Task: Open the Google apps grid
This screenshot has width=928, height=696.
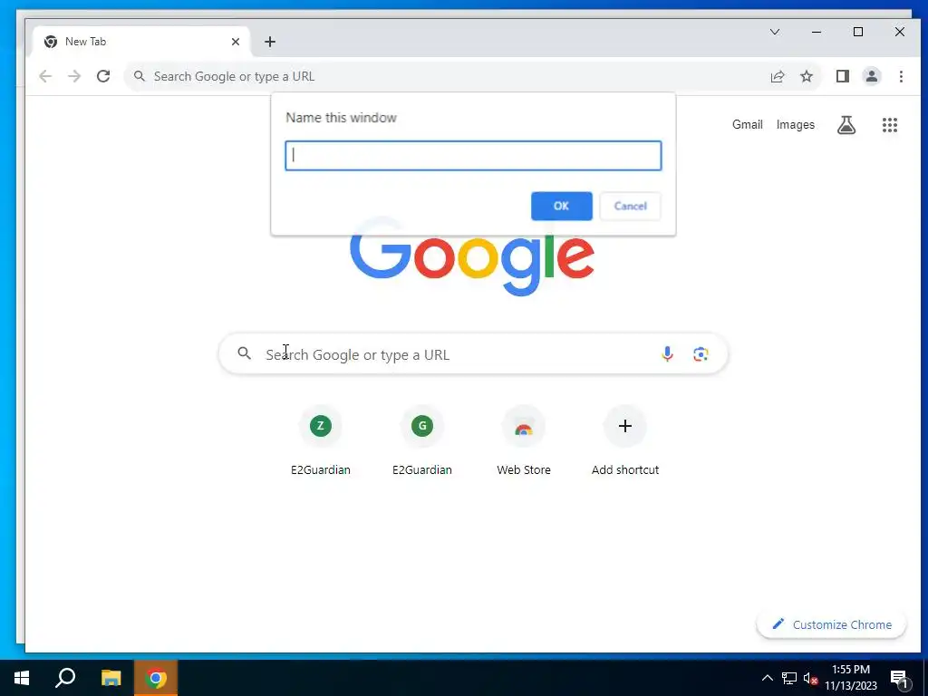Action: pos(890,125)
